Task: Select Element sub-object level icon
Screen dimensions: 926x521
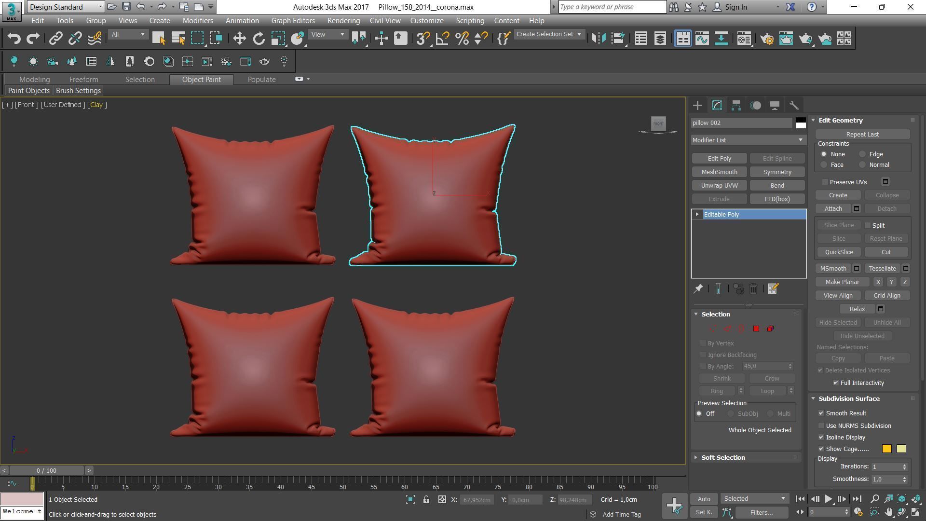Action: click(770, 329)
